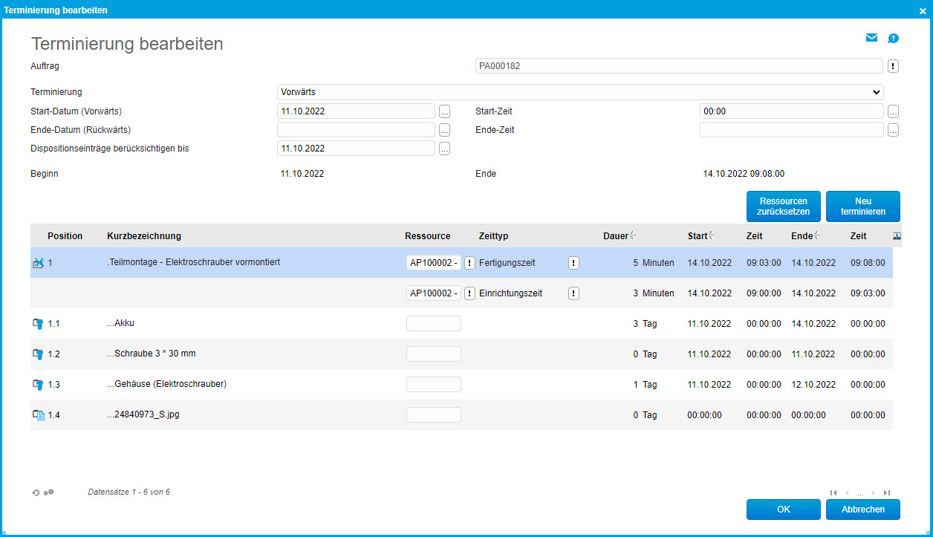Click the page number ellipsis in pager
This screenshot has width=933, height=537.
[x=860, y=493]
